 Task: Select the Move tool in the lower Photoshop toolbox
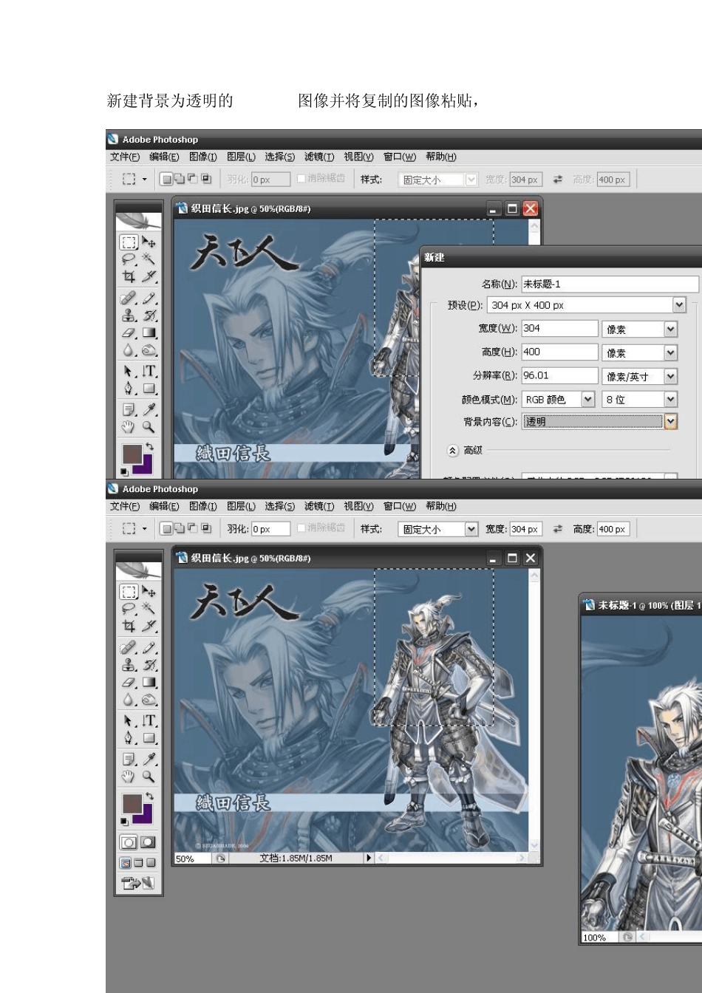[x=149, y=592]
